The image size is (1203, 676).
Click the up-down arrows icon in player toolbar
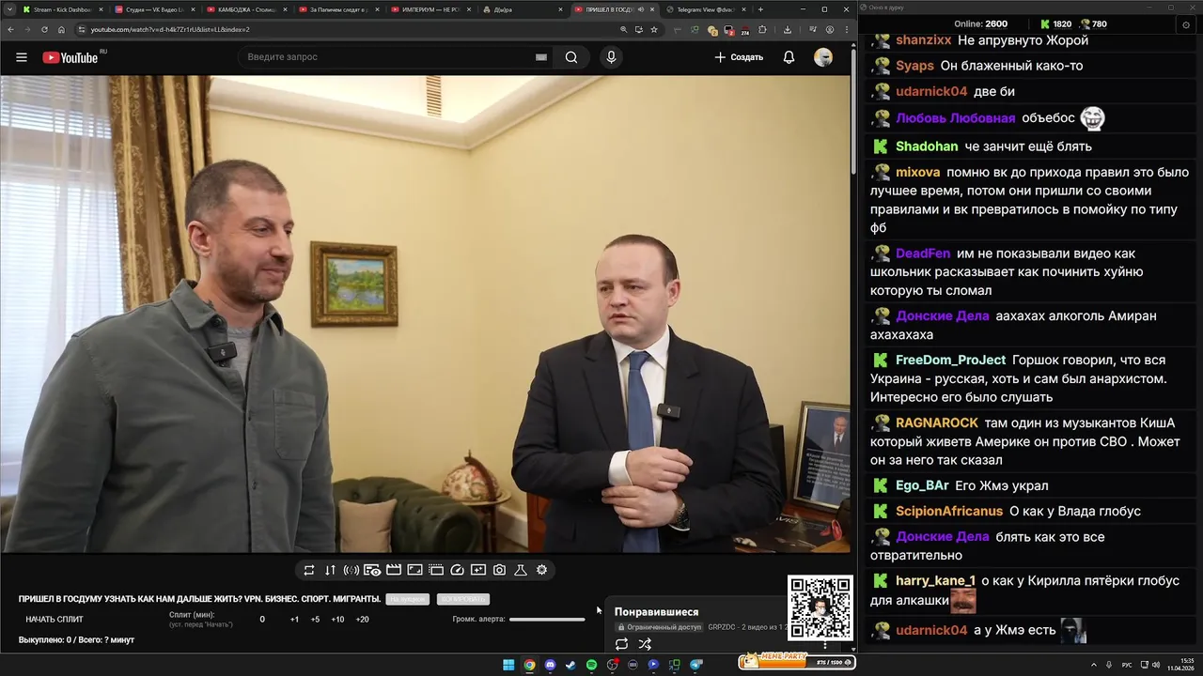tap(330, 570)
